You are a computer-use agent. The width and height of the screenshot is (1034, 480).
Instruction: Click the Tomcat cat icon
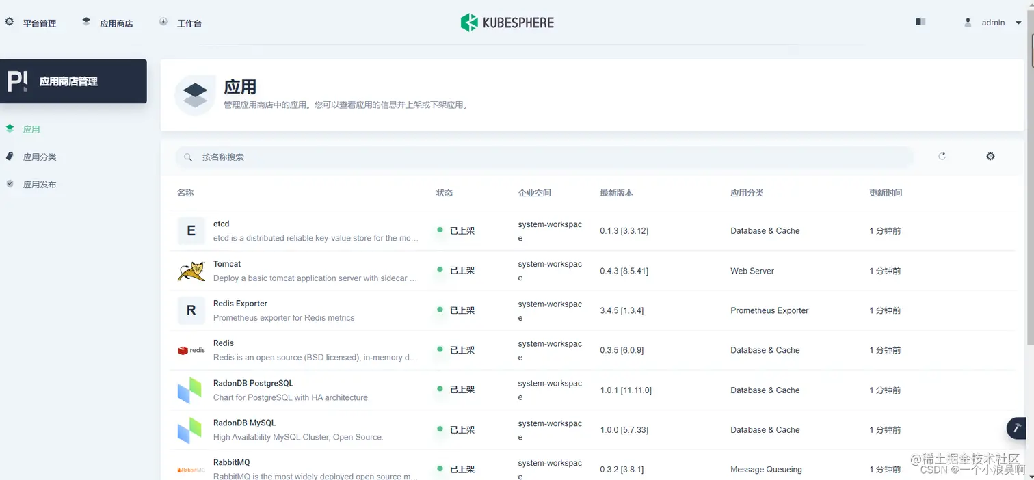click(191, 271)
